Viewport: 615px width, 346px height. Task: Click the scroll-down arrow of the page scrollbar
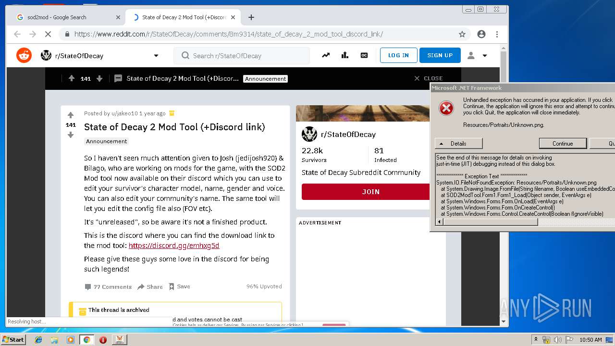click(504, 321)
